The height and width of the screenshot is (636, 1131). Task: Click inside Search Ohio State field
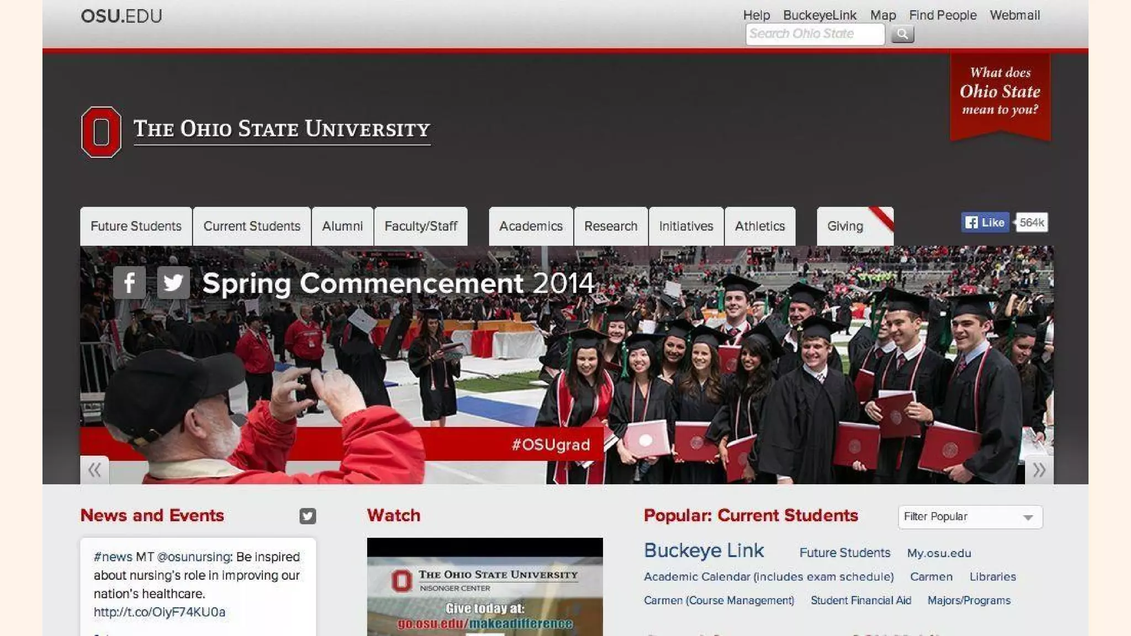(x=815, y=34)
